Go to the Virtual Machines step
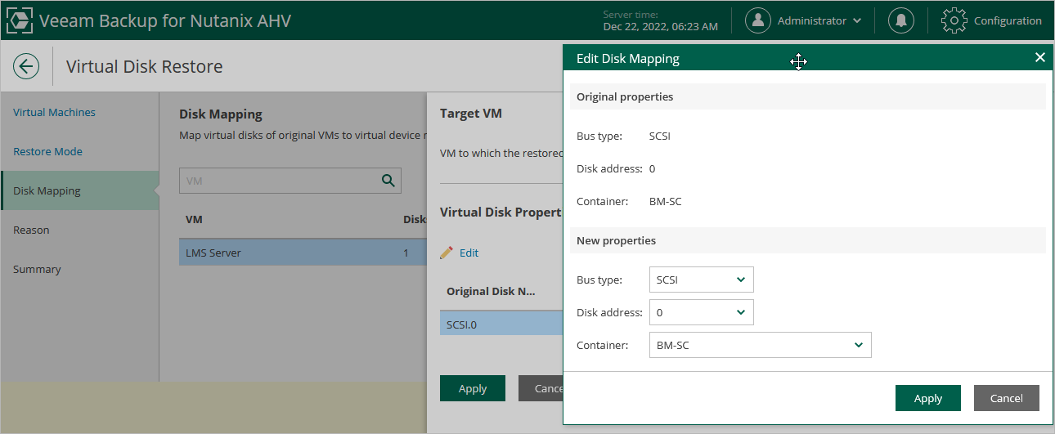The image size is (1055, 434). (54, 112)
